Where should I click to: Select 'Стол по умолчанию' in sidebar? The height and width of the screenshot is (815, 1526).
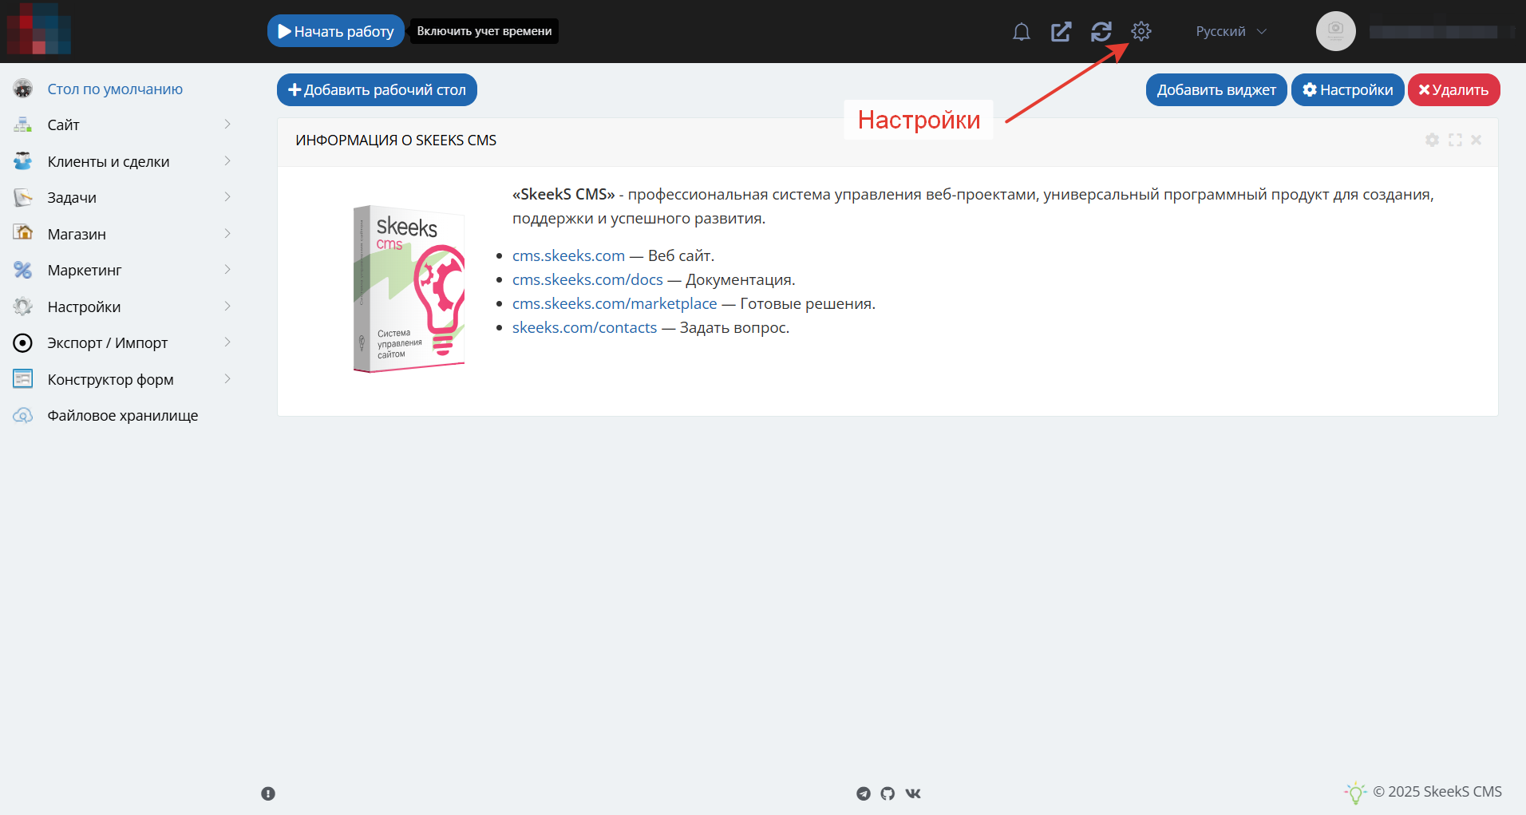[115, 89]
